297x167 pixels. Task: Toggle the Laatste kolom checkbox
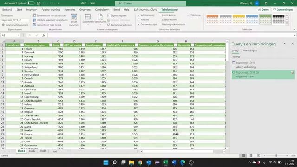point(160,19)
